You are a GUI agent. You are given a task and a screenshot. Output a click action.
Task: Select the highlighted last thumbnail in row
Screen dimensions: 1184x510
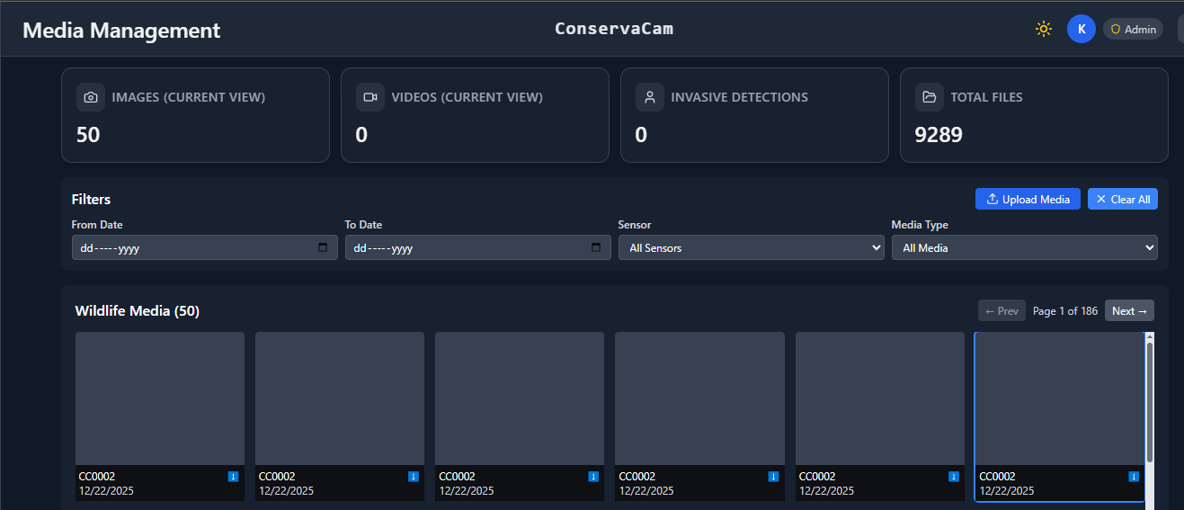(1058, 398)
